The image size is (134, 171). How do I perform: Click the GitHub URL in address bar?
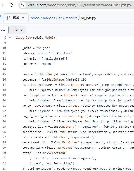pos(79,5)
